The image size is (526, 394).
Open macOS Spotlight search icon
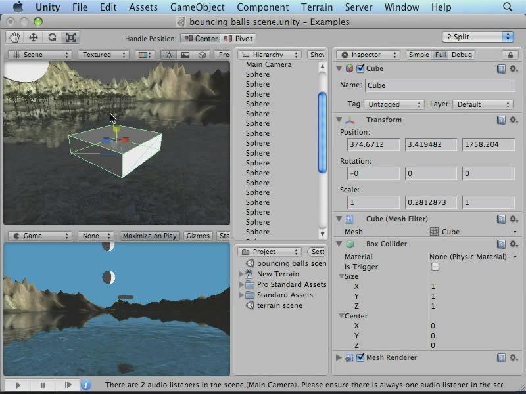(x=508, y=7)
